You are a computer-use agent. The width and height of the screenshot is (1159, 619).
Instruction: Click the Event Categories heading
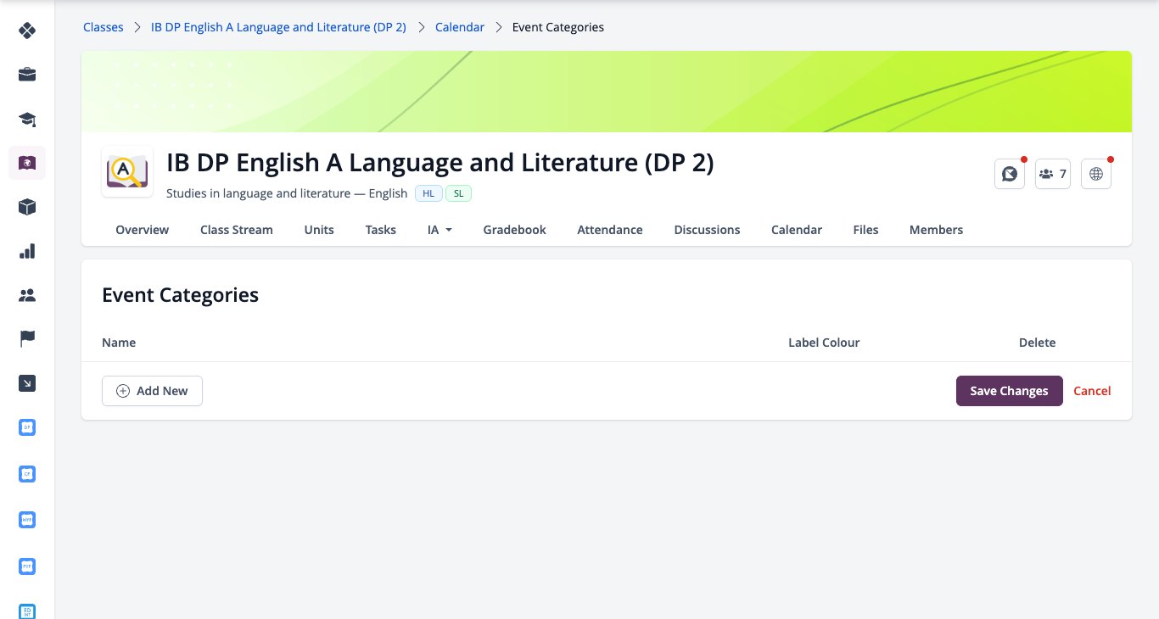180,295
